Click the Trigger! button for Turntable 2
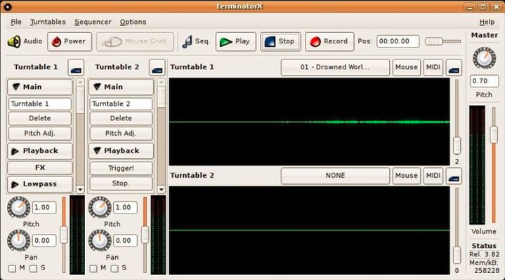This screenshot has height=280, width=505. [x=121, y=168]
